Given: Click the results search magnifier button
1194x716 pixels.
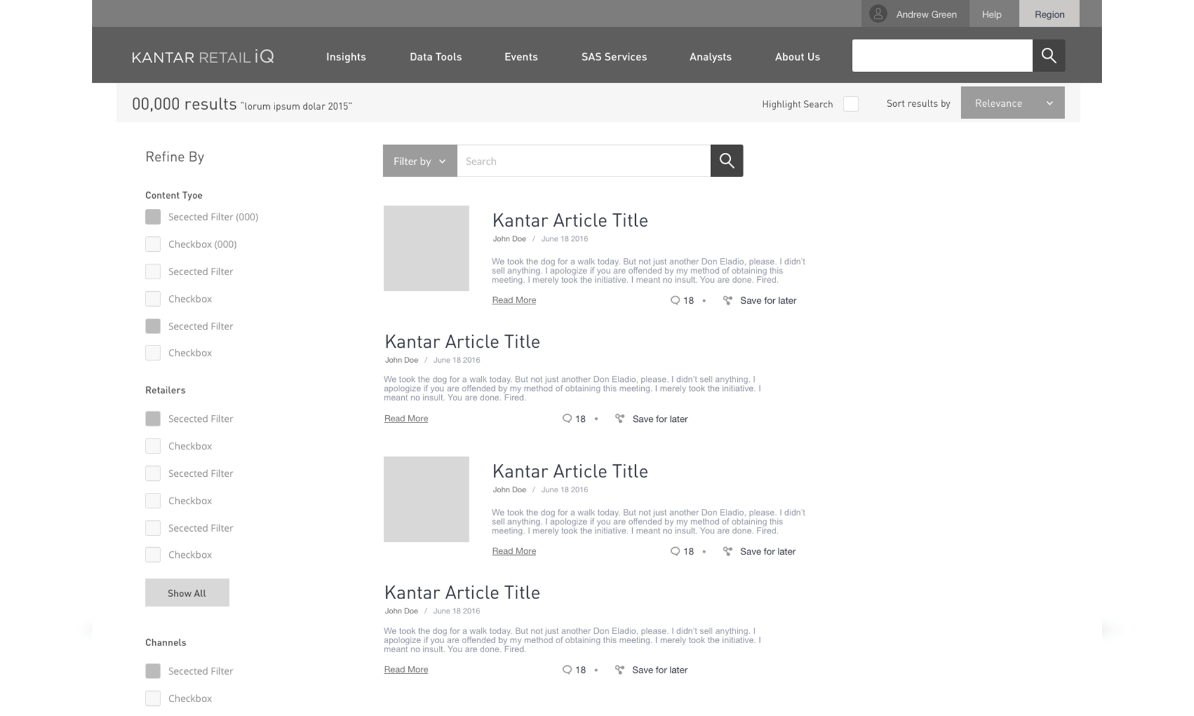Looking at the screenshot, I should coord(727,161).
